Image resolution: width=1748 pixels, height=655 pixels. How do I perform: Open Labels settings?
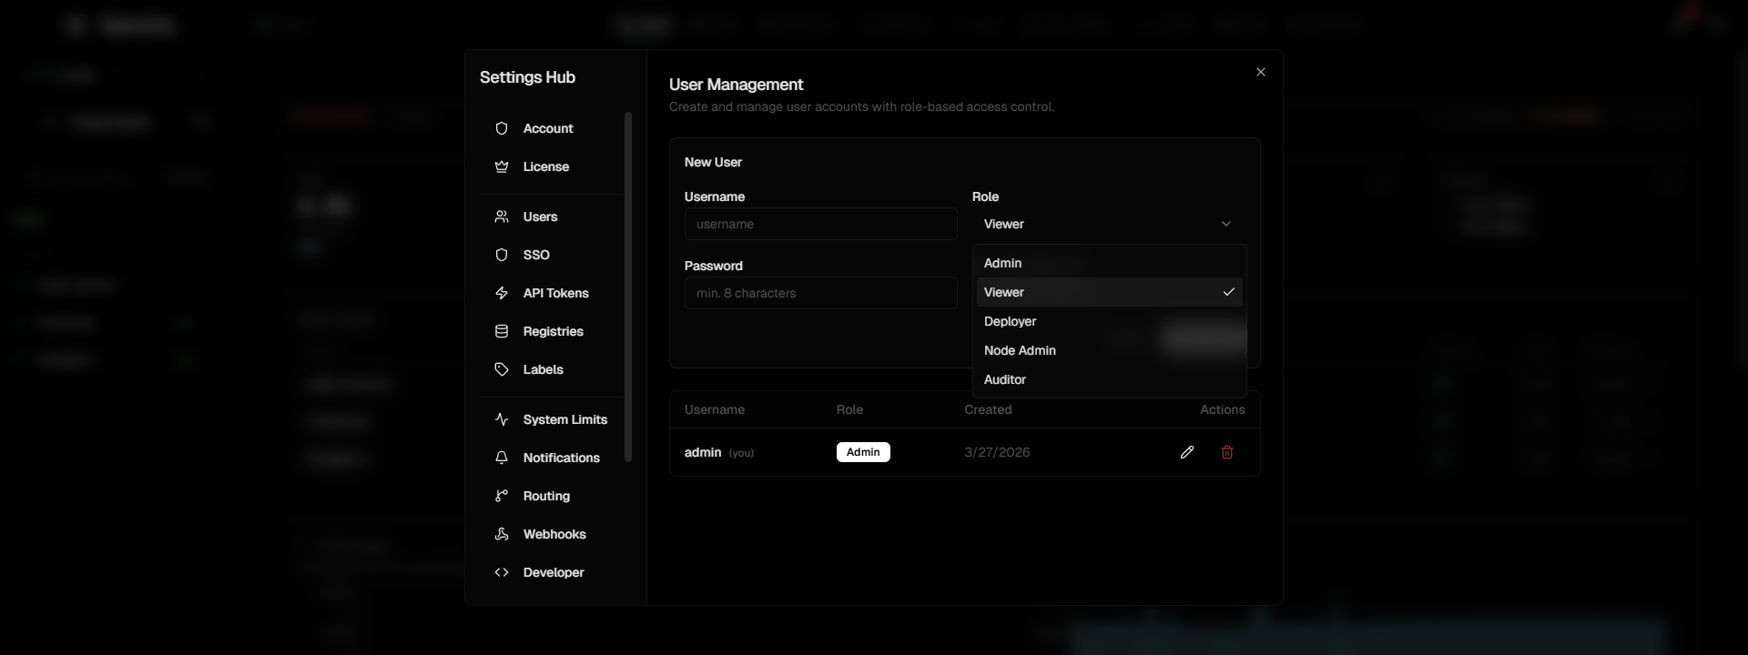coord(551,369)
